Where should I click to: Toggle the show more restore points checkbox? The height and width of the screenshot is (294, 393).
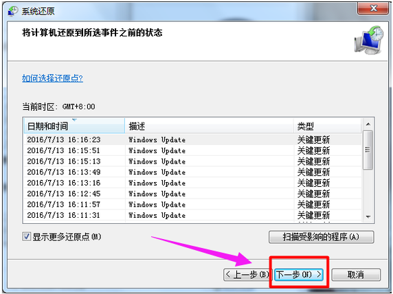[x=26, y=236]
